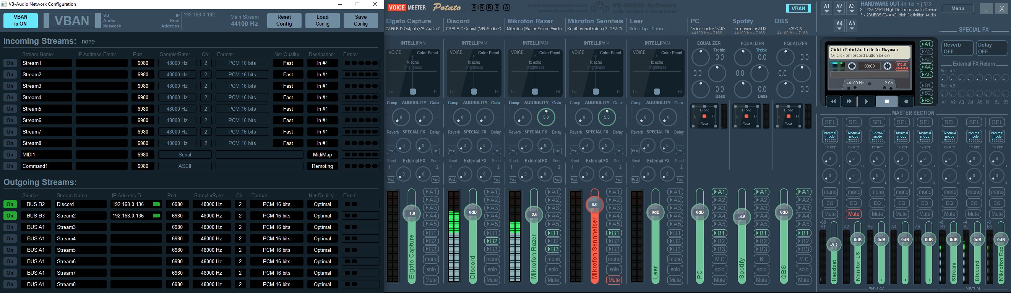Route cassette to A1 output

(x=926, y=44)
